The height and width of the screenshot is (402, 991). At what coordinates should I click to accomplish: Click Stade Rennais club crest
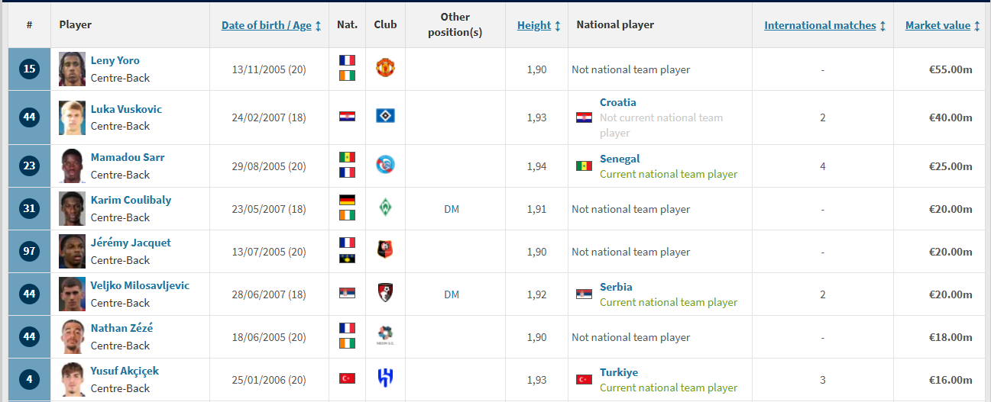pos(385,250)
